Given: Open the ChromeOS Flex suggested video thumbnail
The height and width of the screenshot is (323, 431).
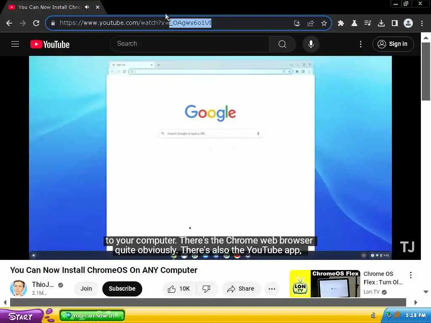Looking at the screenshot, I should coord(325,284).
